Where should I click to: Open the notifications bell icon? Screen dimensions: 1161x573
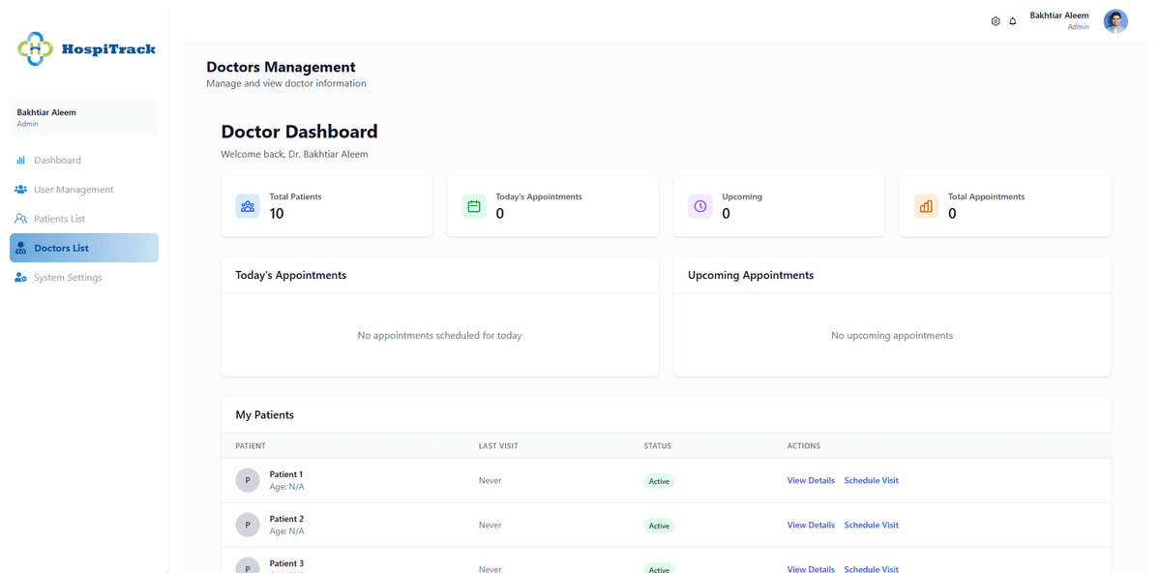tap(1013, 21)
